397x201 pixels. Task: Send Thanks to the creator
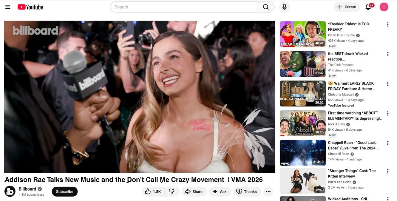click(247, 192)
